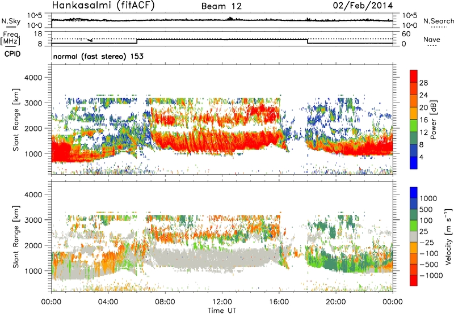The image size is (454, 314).
Task: Click the "12:00" time axis tick label
Action: coord(222,302)
